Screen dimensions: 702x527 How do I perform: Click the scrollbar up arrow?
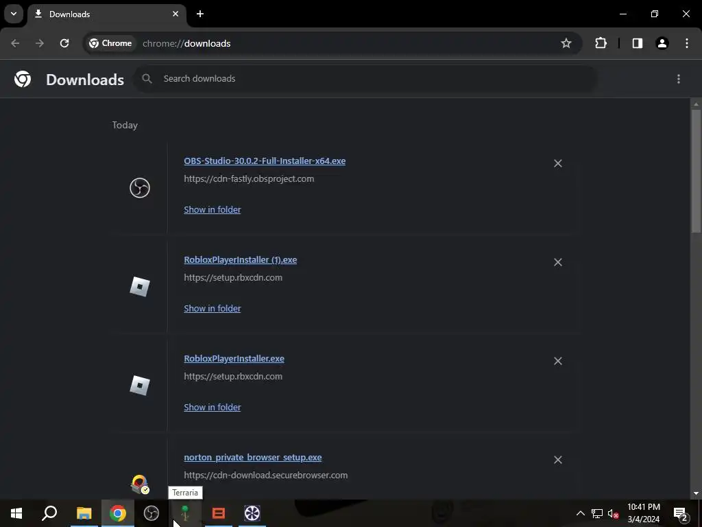696,104
